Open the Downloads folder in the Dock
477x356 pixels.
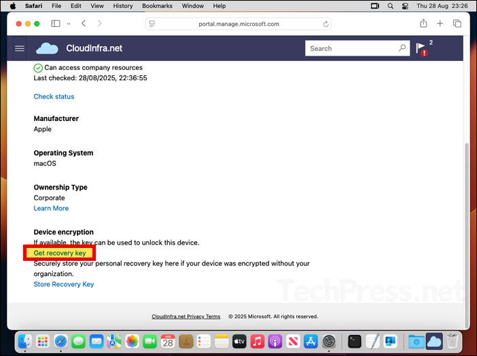click(x=417, y=342)
